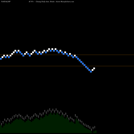Select the final white Renko brick on the right

(94, 68)
